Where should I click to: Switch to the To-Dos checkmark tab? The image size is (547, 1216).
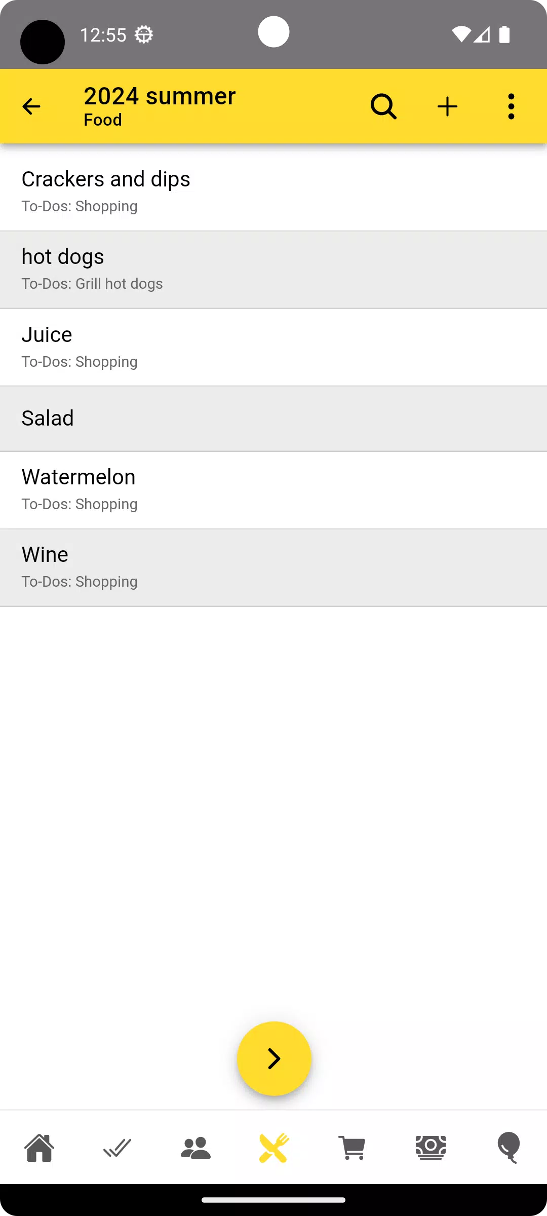click(x=117, y=1148)
